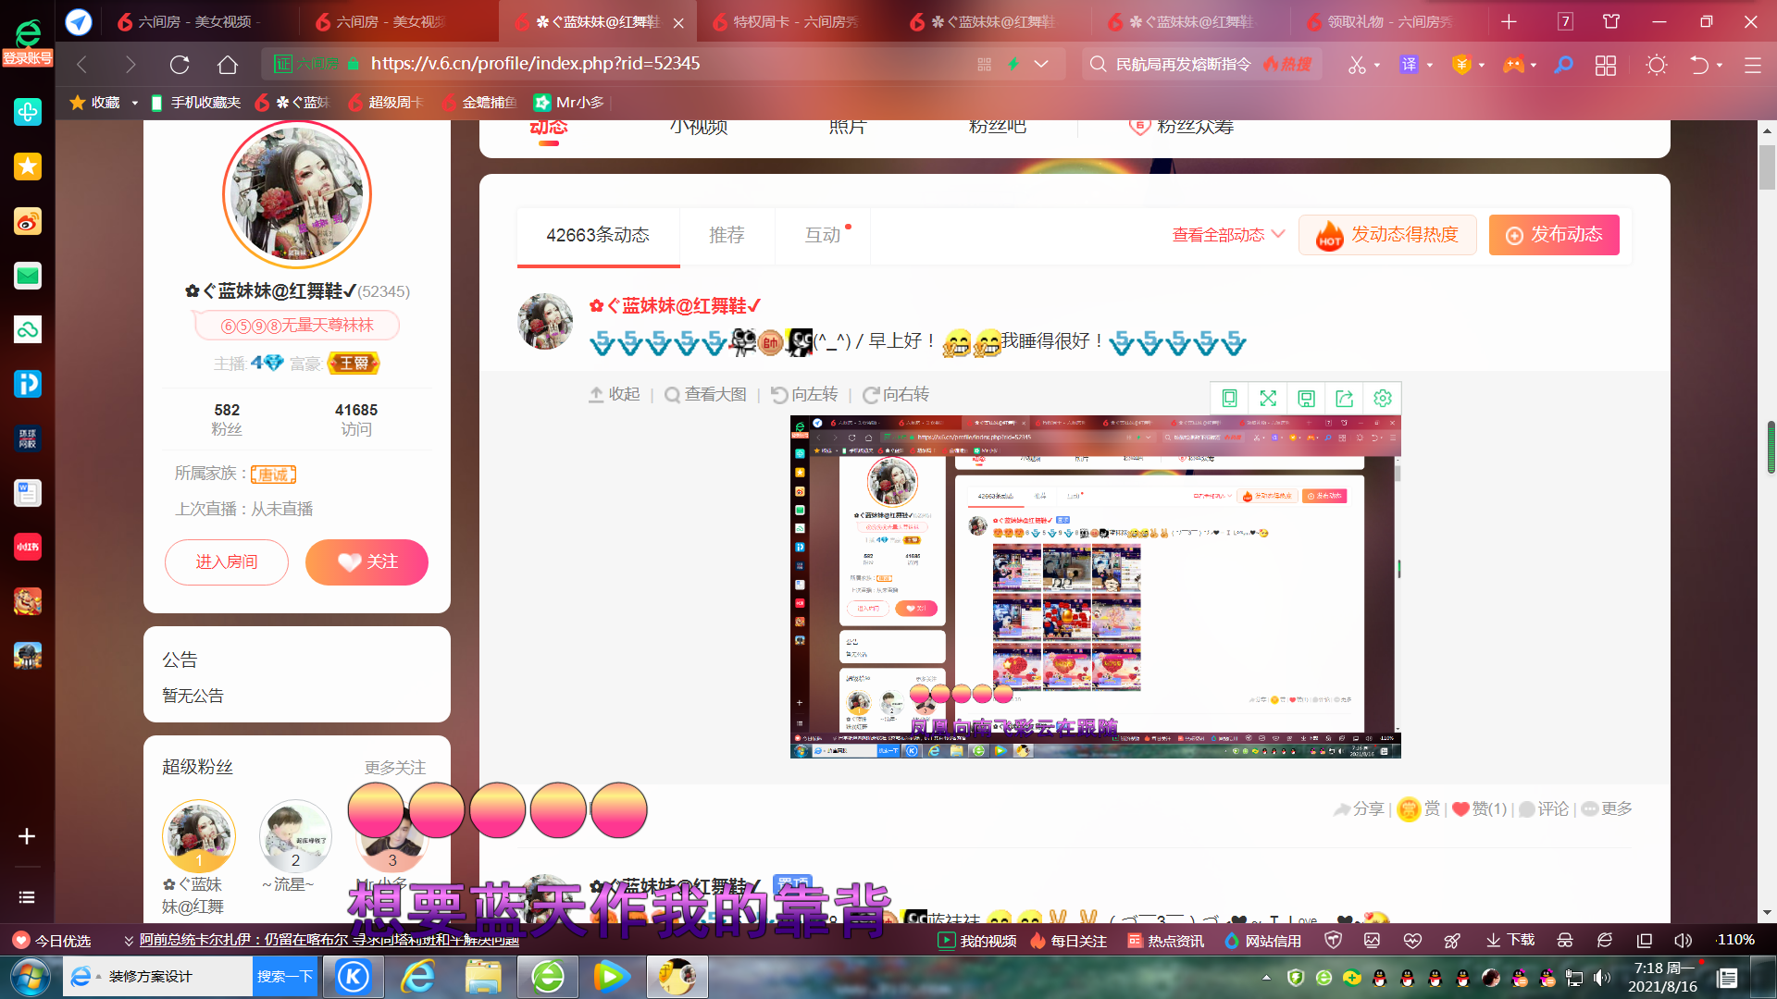Open the scissors screenshot tool
This screenshot has height=999, width=1777.
coord(1356,65)
